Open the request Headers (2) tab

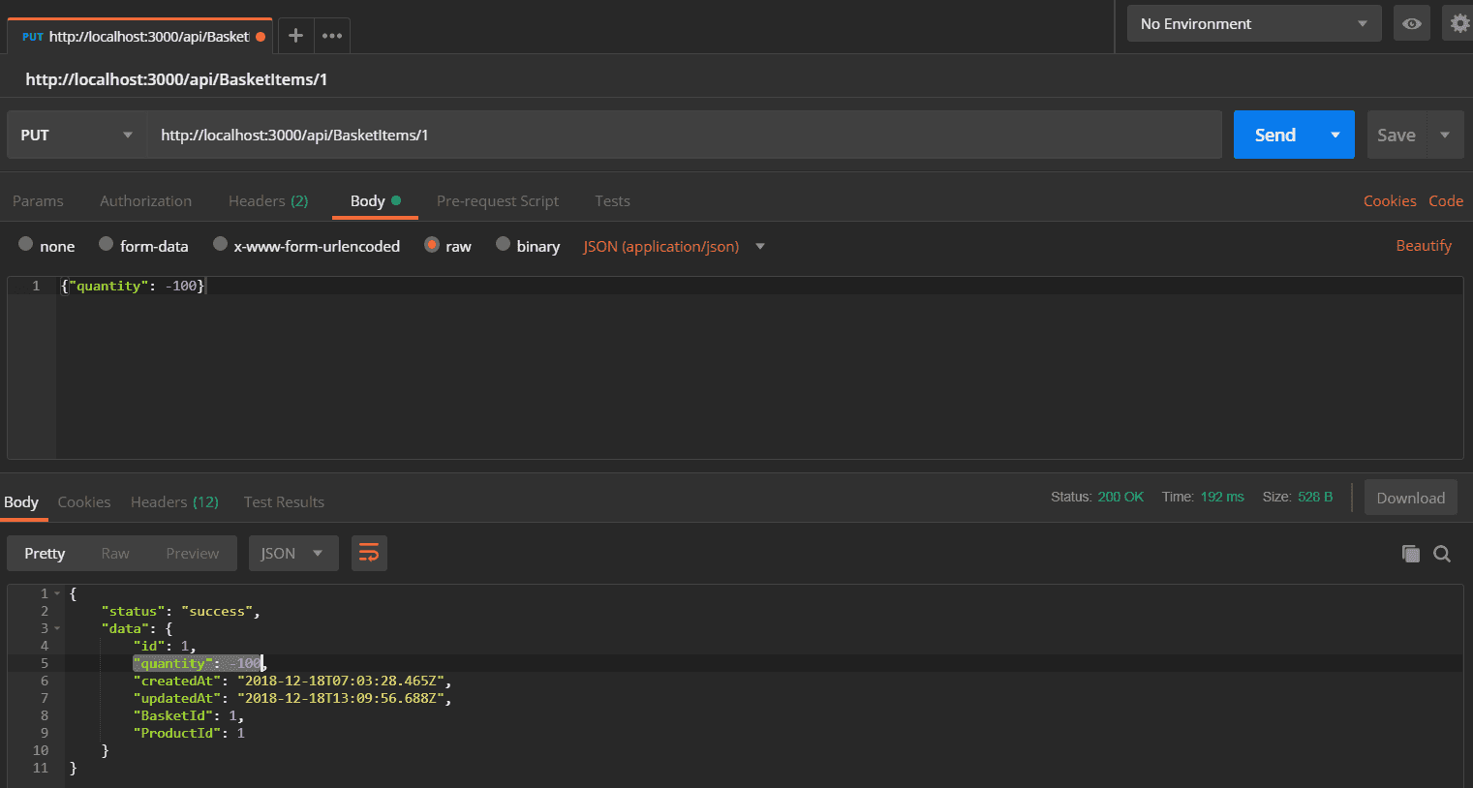[268, 200]
